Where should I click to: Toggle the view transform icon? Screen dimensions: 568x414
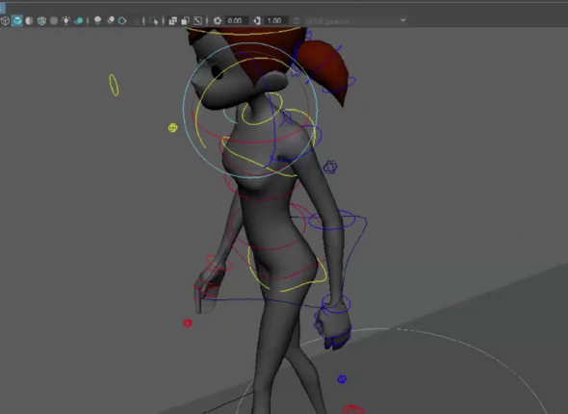(x=297, y=21)
